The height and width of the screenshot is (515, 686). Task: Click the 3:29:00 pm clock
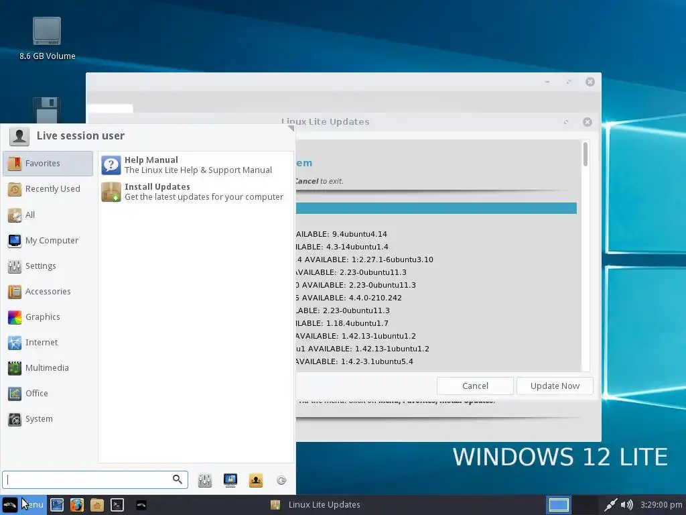(661, 505)
